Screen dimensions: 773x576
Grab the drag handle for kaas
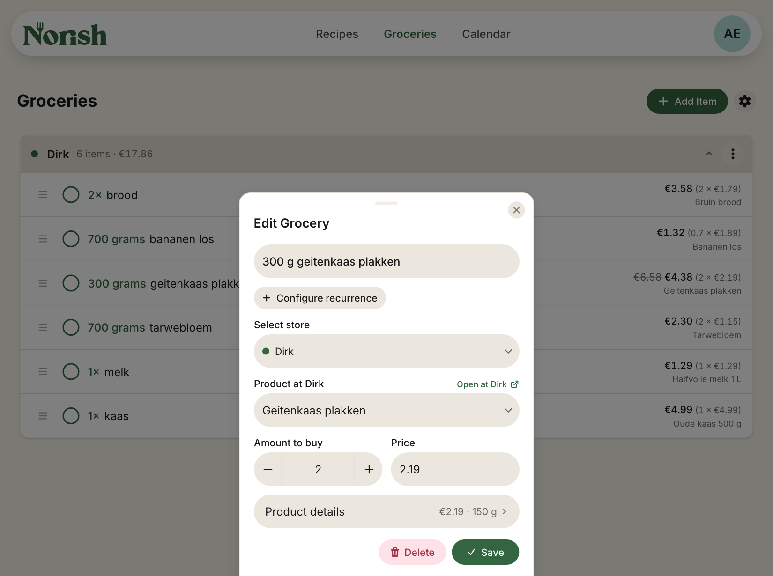[43, 416]
